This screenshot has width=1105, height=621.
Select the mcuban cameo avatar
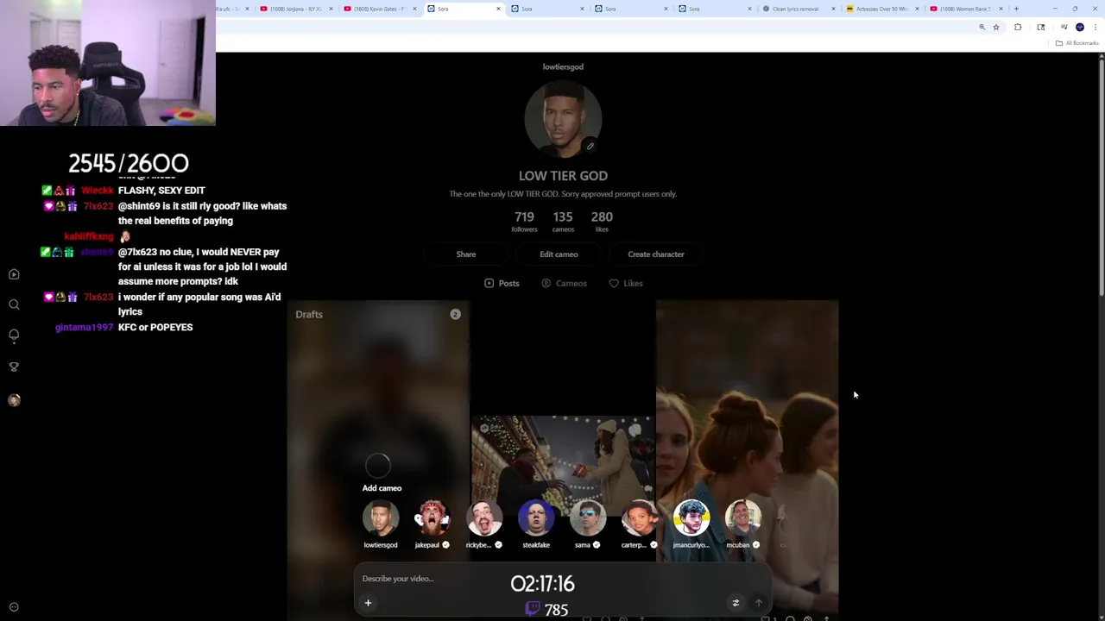(x=743, y=518)
